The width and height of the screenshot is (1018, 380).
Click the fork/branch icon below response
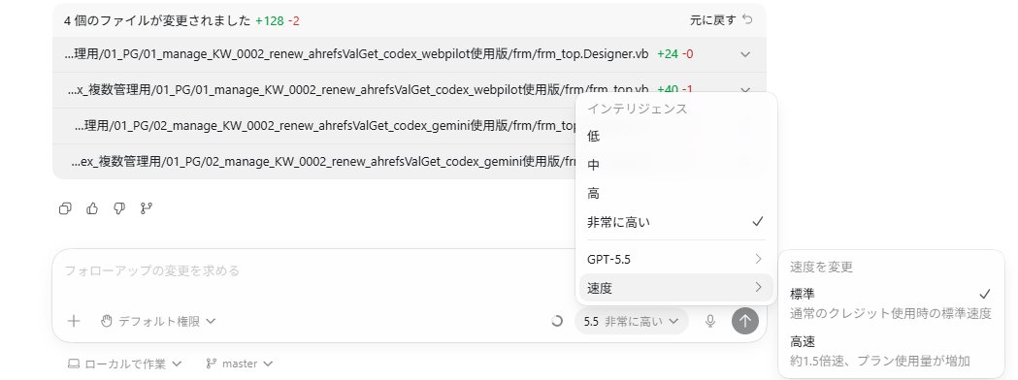pos(147,208)
